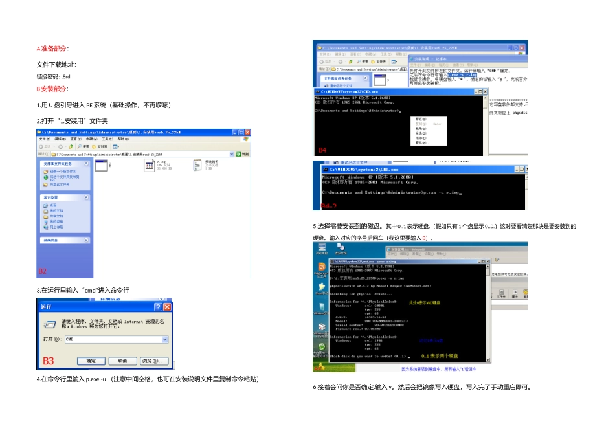The image size is (615, 435).
Task: Click CMD vertical scrollbar in step 5 screenshot
Action: (x=488, y=313)
